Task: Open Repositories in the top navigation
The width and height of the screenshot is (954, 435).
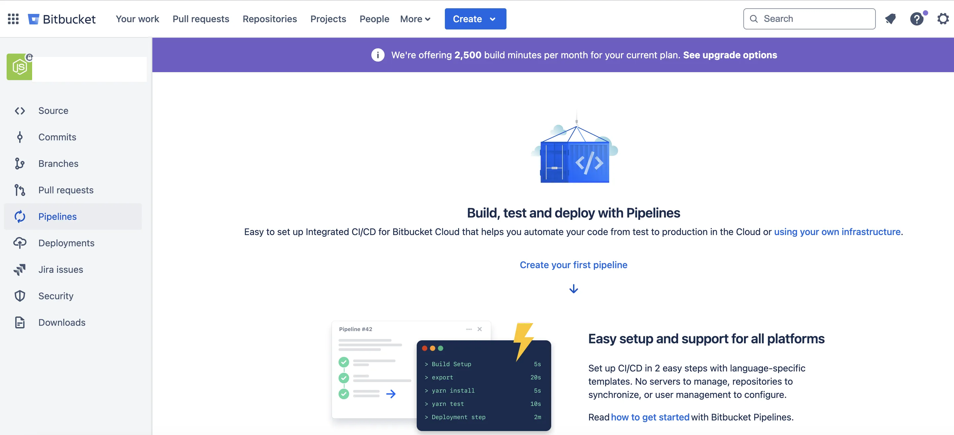Action: tap(270, 19)
